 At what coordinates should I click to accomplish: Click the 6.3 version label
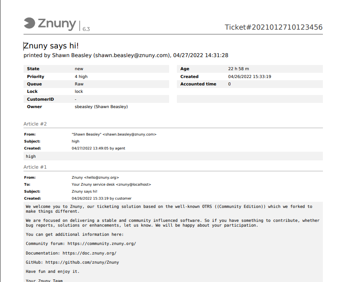(86, 29)
